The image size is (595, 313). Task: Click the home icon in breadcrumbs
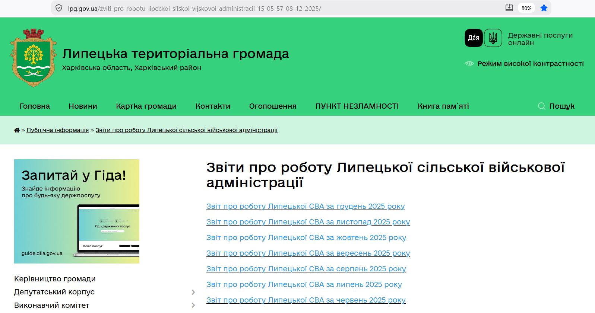[17, 130]
